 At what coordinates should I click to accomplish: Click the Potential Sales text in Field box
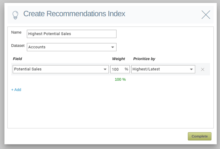pos(28,69)
